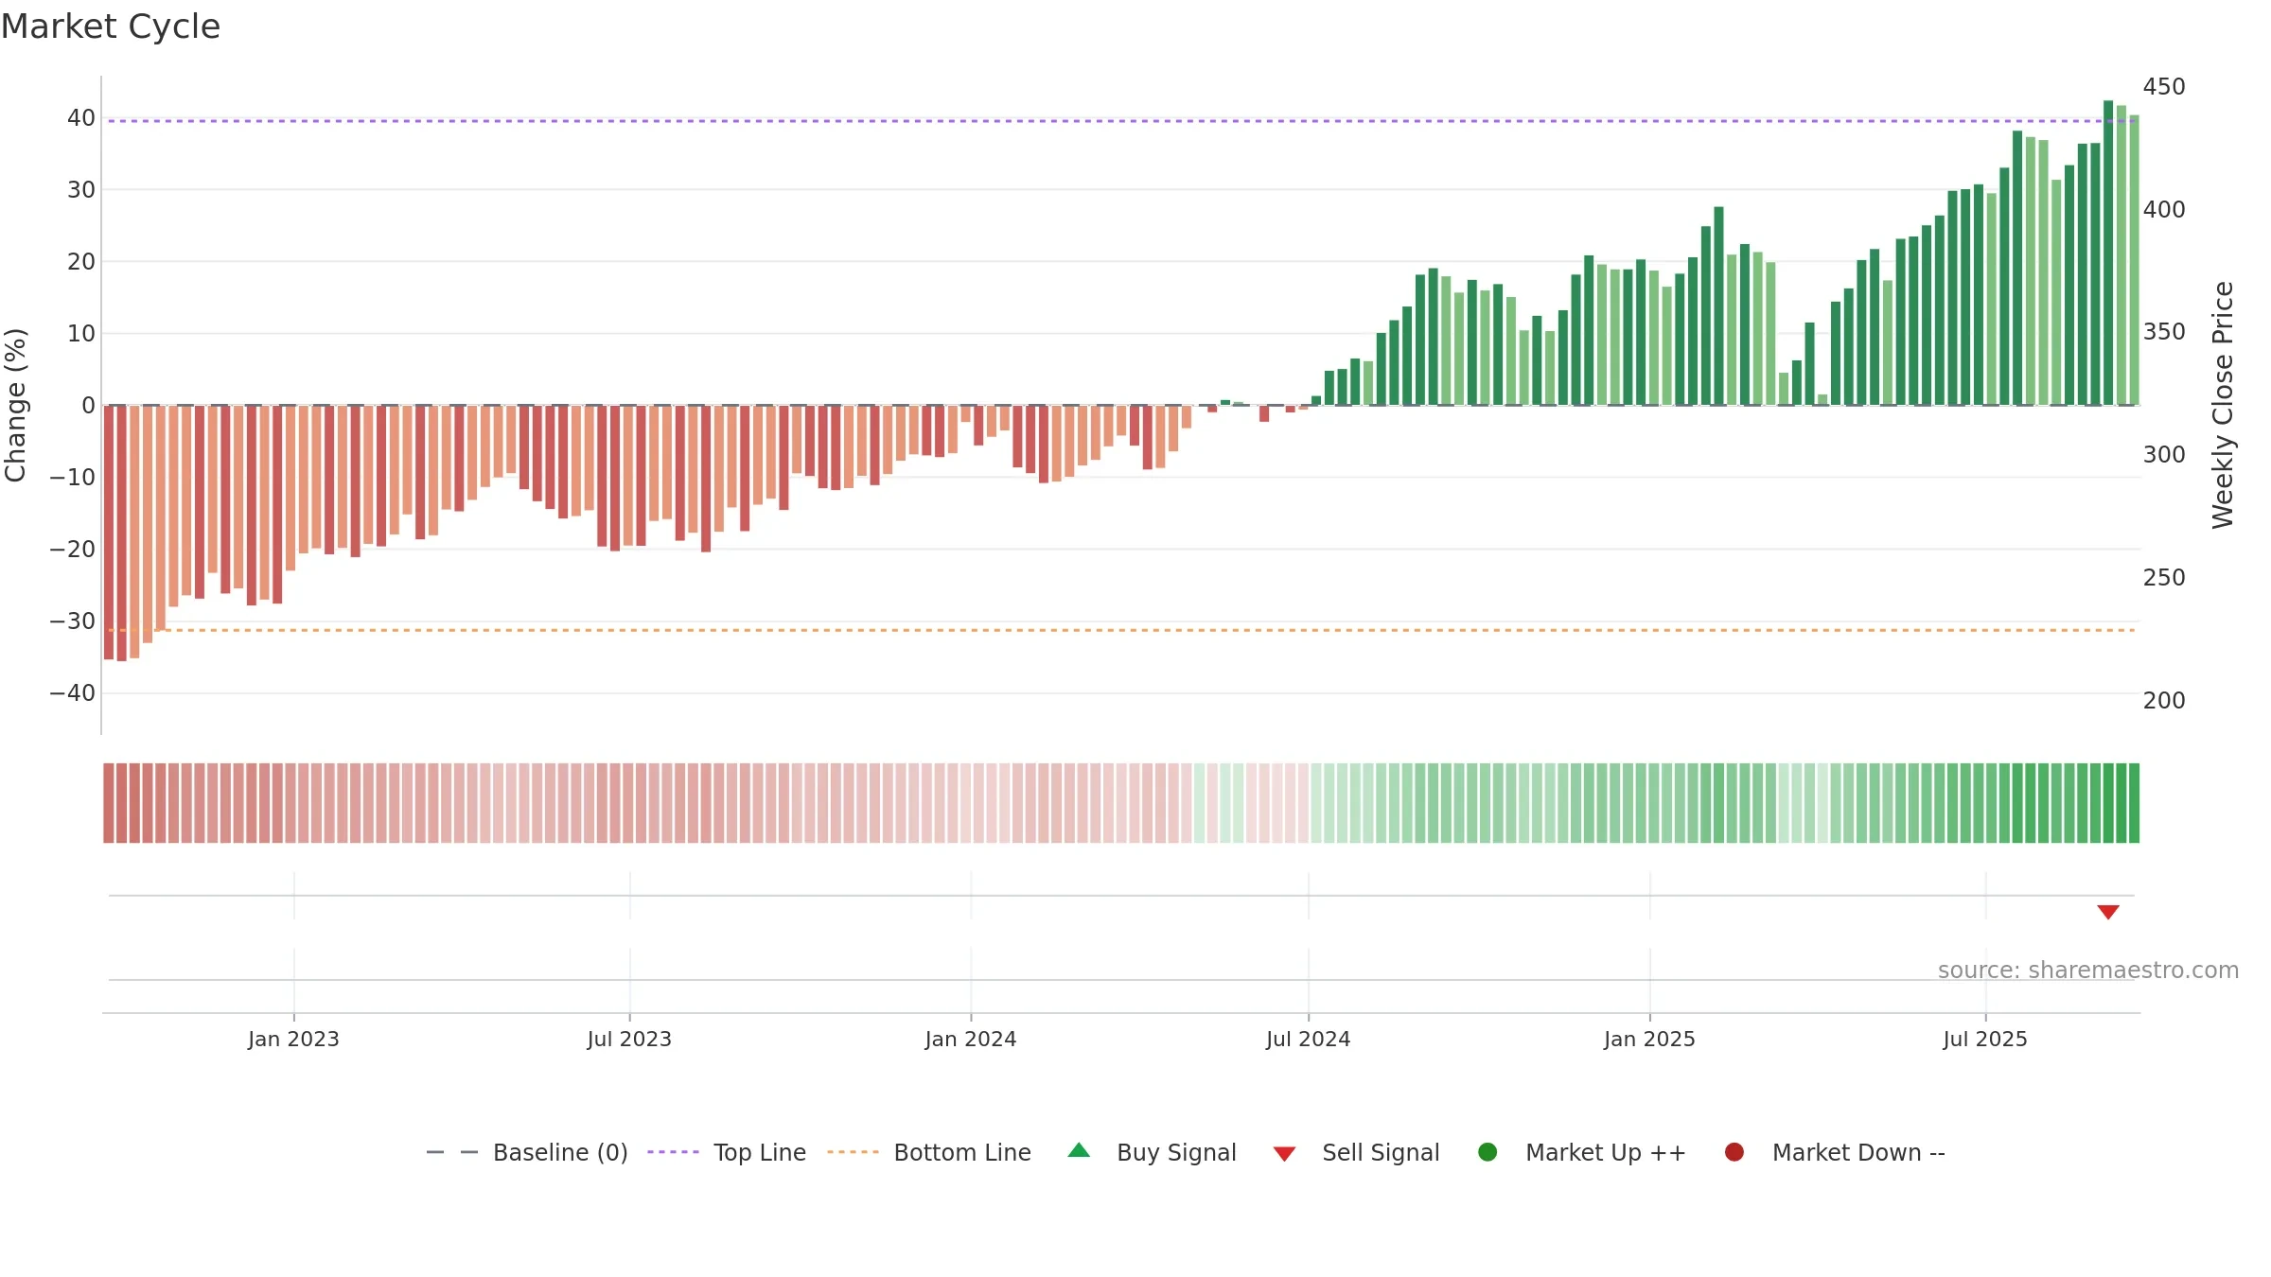Click the green Buy Signal triangle icon

[1079, 1151]
